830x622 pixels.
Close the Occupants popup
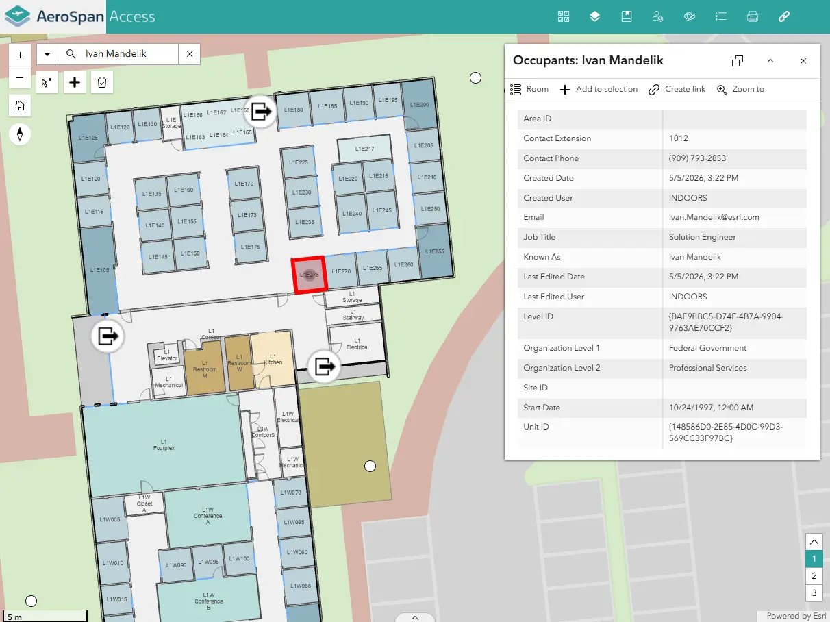pyautogui.click(x=803, y=61)
